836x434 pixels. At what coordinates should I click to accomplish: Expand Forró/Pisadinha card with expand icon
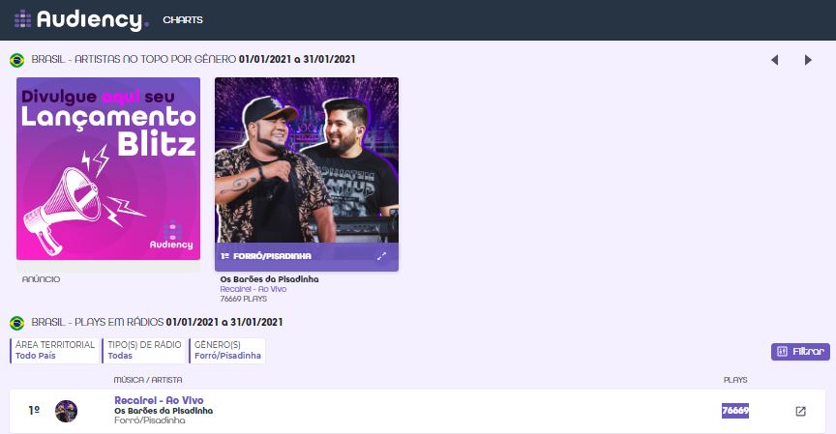[382, 256]
